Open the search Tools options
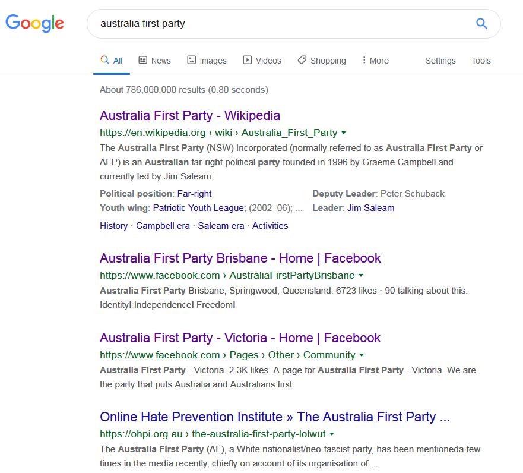 481,61
